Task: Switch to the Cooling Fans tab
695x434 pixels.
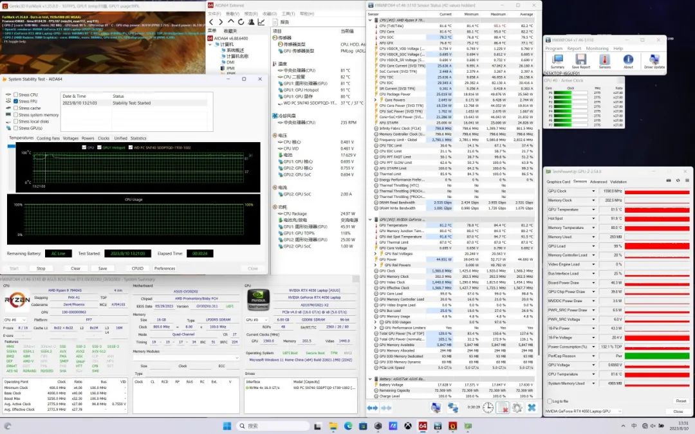Action: point(48,138)
